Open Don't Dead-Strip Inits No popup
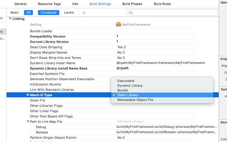This screenshot has width=227, height=142. click(121, 58)
